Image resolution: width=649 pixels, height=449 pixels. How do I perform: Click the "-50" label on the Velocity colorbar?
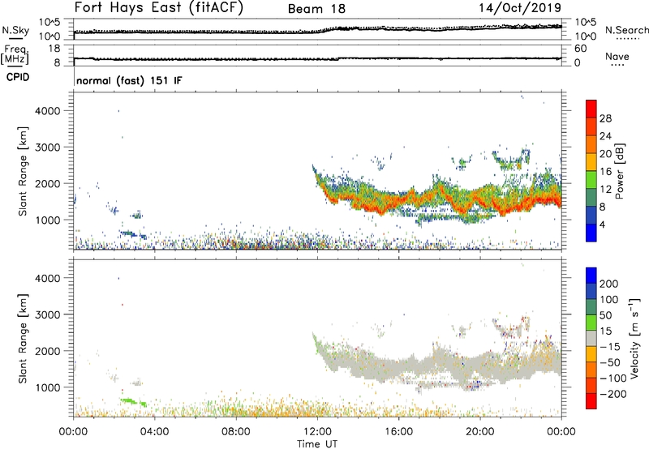click(610, 362)
